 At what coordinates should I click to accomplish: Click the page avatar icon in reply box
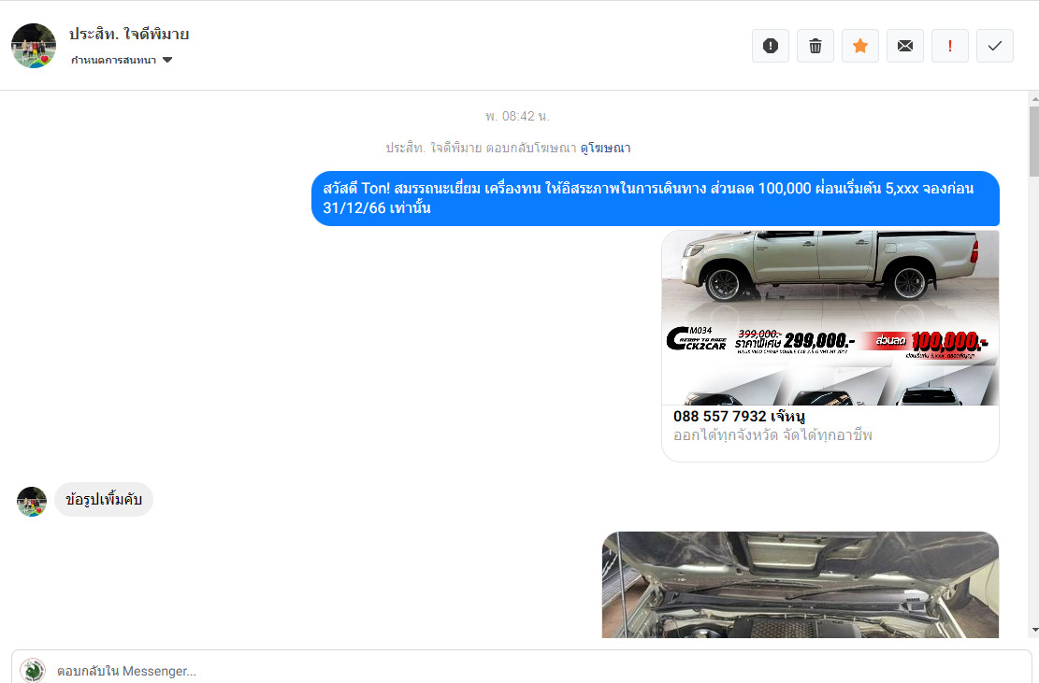(33, 670)
